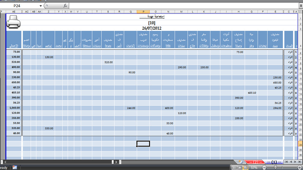This screenshot has height=170, width=303.
Task: Switch to Page Layout view
Action: tap(240, 168)
